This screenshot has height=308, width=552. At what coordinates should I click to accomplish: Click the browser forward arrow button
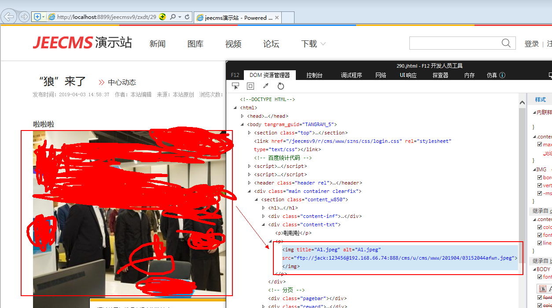(24, 17)
